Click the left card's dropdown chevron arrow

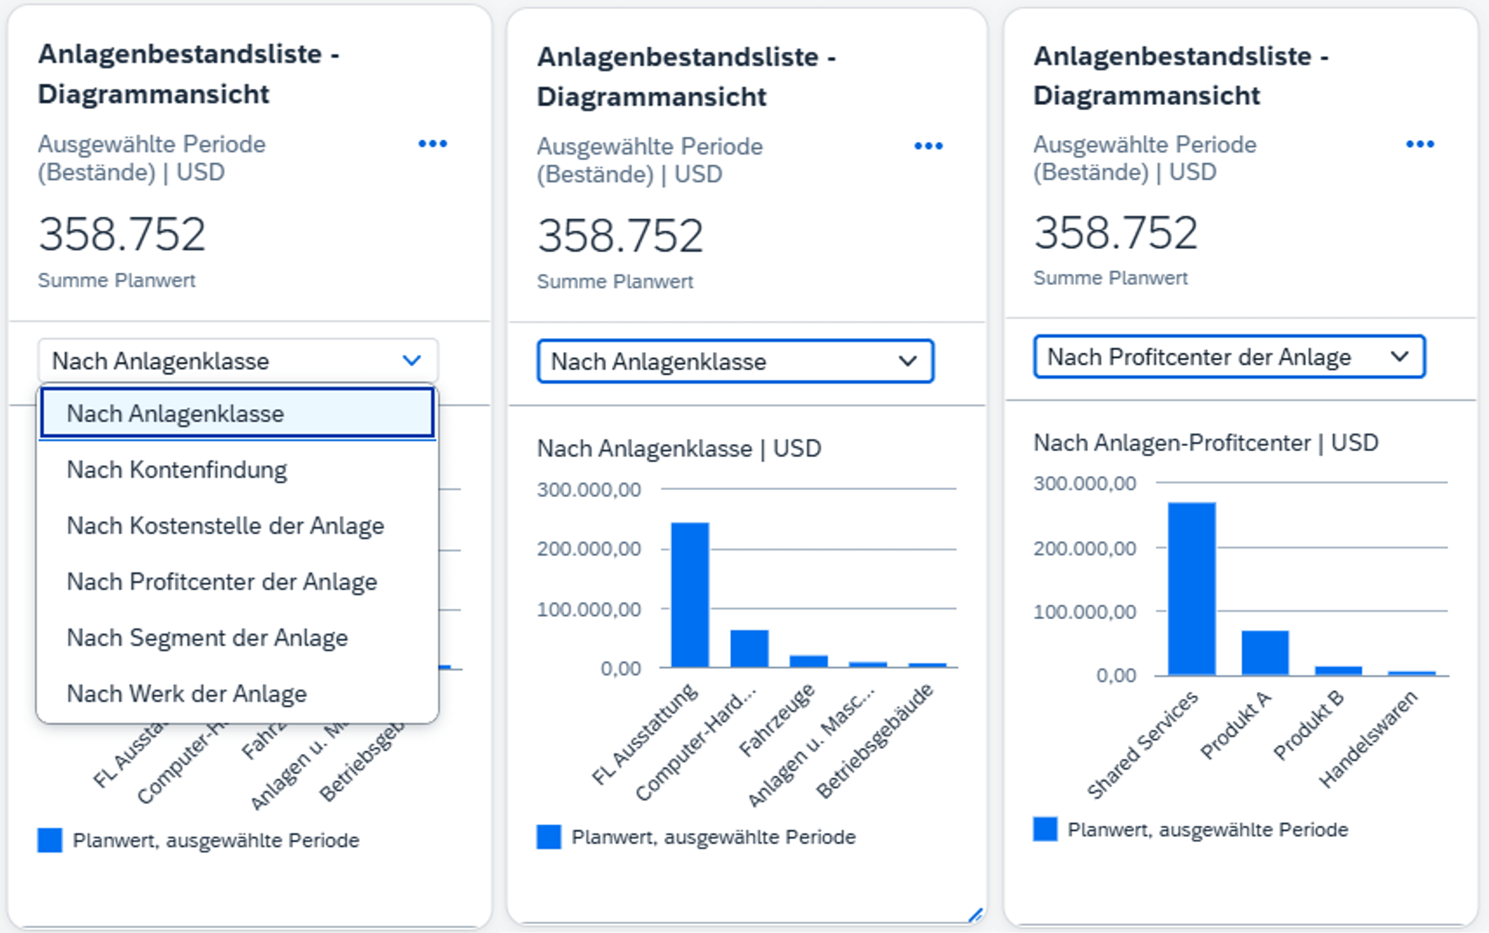tap(412, 361)
